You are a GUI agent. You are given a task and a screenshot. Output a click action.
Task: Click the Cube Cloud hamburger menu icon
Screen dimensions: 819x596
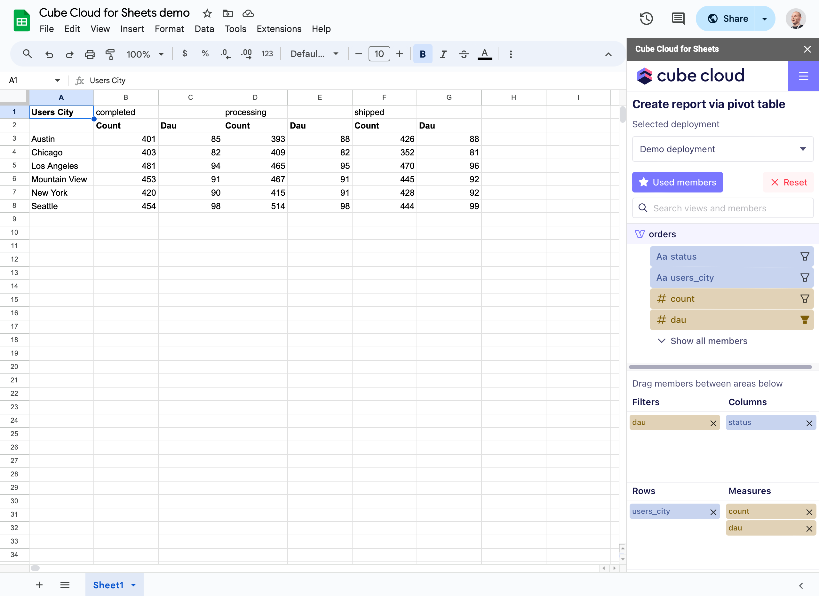pos(803,76)
